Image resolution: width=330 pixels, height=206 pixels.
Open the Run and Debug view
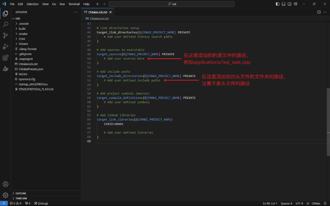click(x=6, y=46)
